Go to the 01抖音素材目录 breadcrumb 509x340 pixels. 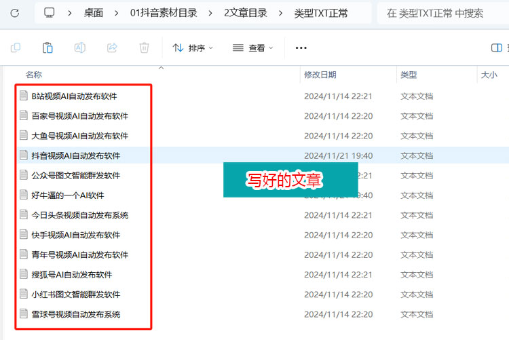point(164,13)
